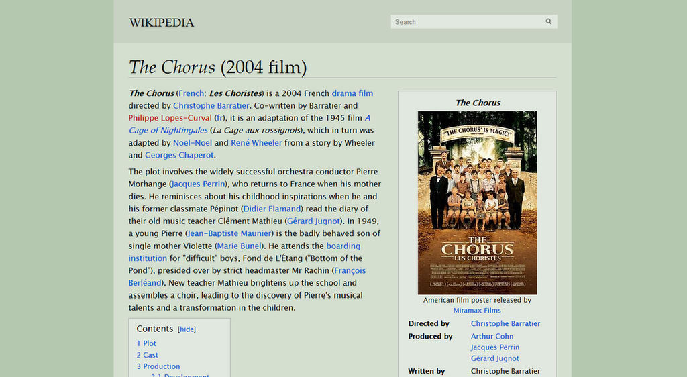Click the search magnifier icon
687x377 pixels.
(548, 21)
